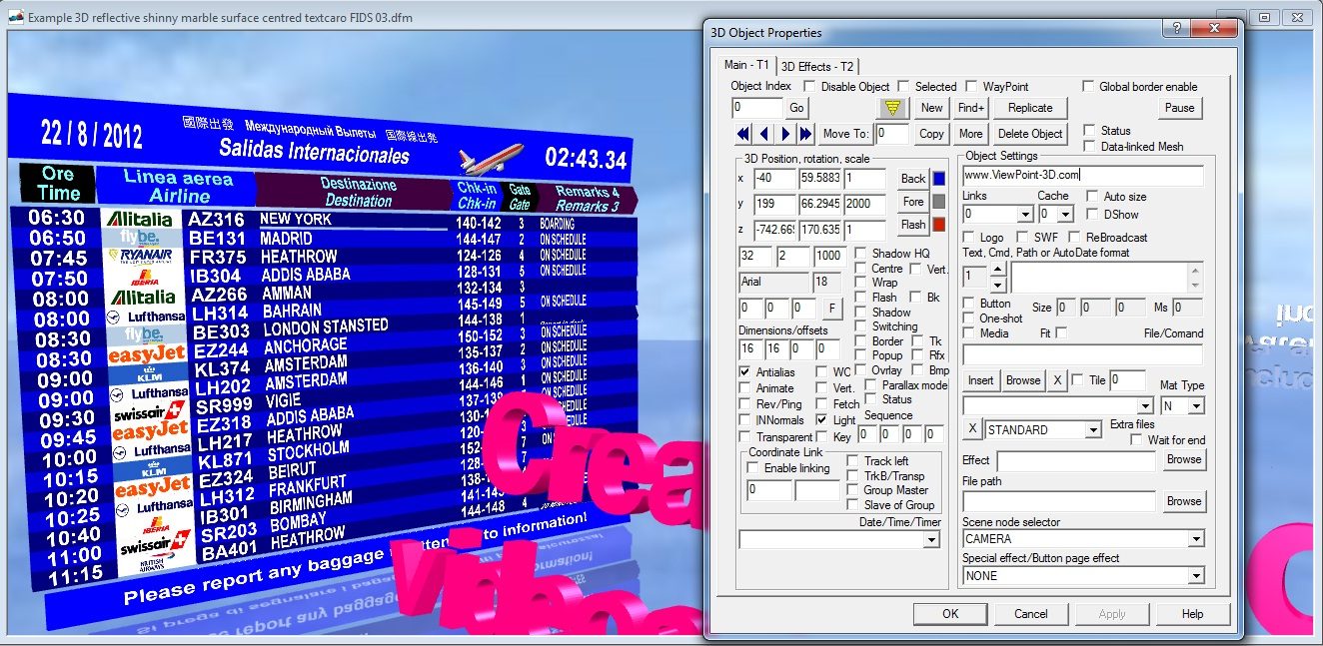This screenshot has width=1323, height=646.
Task: Expand the Mat Type dropdown showing N
Action: (1196, 406)
